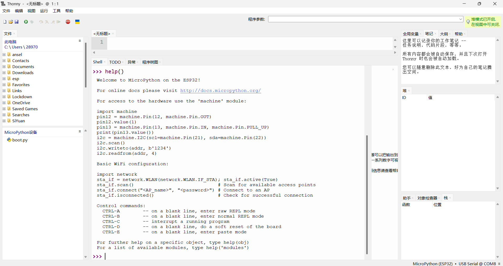Click the Step out debug icon
The image size is (503, 266).
53,22
